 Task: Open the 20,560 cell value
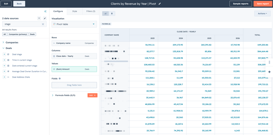coord(180,117)
